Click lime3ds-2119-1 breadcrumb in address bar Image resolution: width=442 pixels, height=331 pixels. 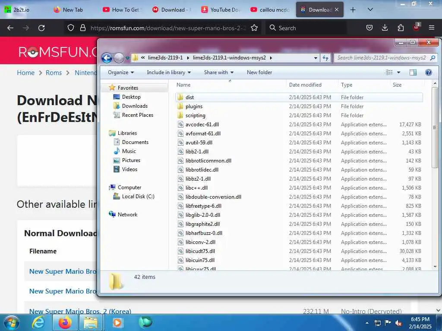tap(165, 58)
